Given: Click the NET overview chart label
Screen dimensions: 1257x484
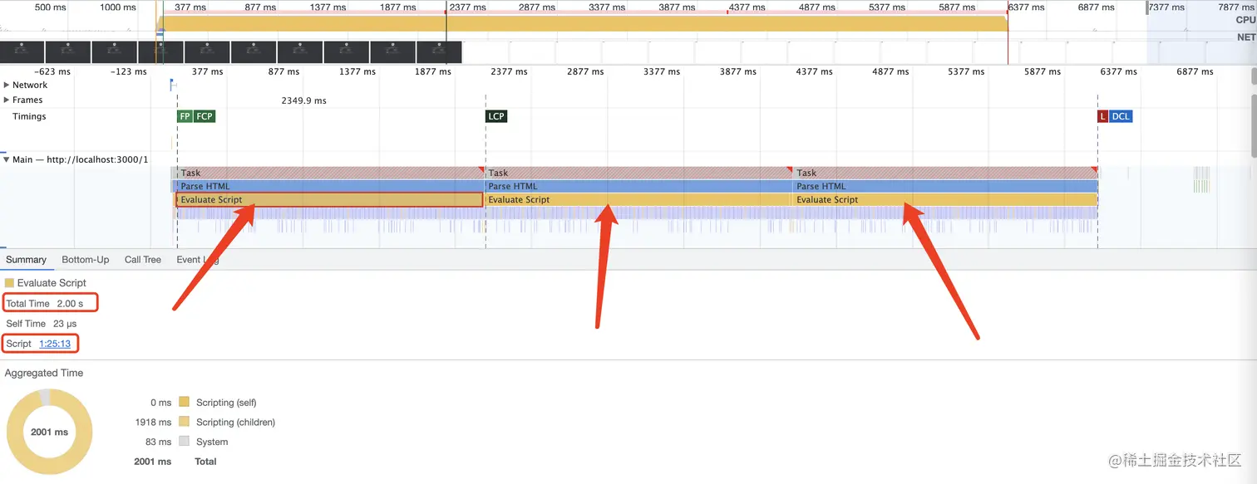Looking at the screenshot, I should coord(1245,37).
